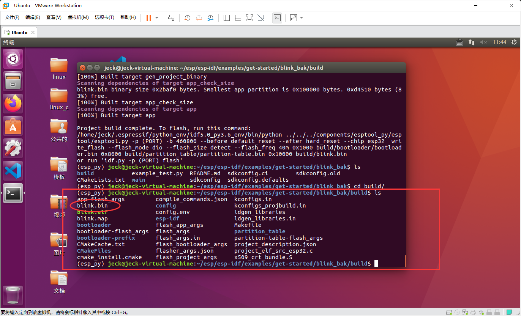Viewport: 521px width, 316px height.
Task: Open the keyboard input indicator in the Ubuntu panel
Action: (x=459, y=42)
